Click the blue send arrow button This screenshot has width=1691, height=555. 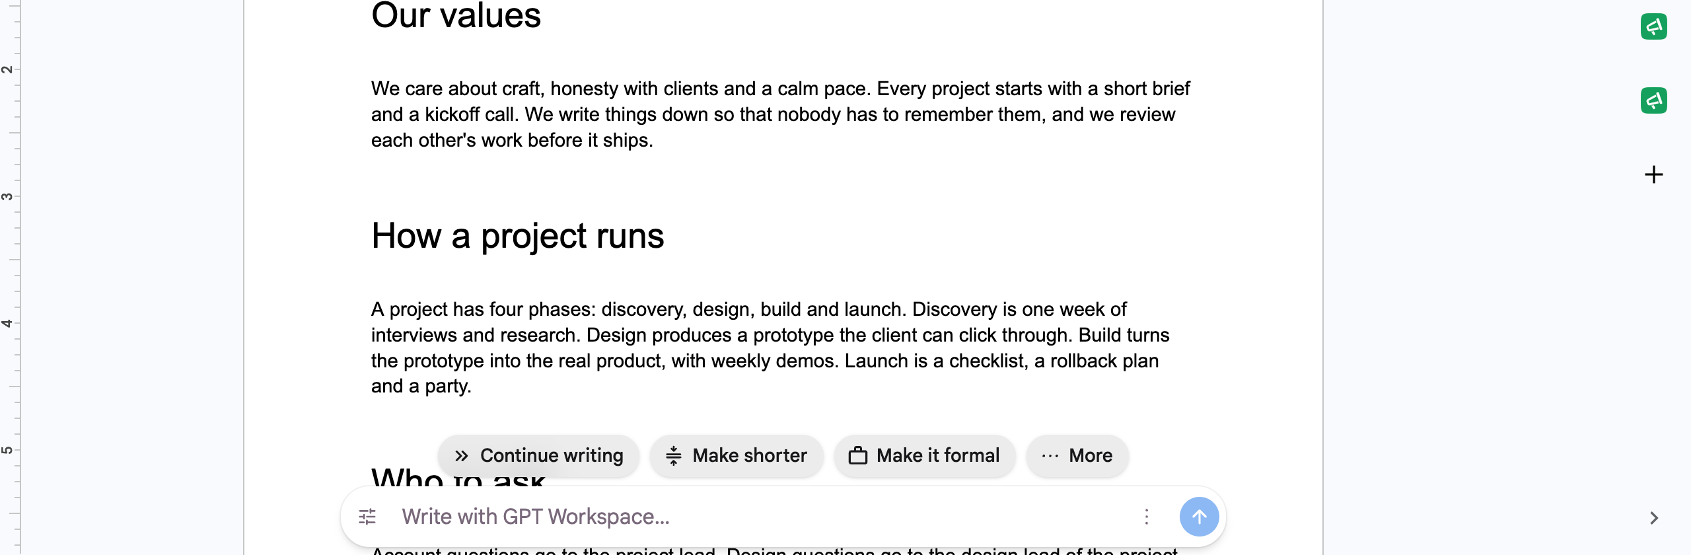(x=1199, y=517)
